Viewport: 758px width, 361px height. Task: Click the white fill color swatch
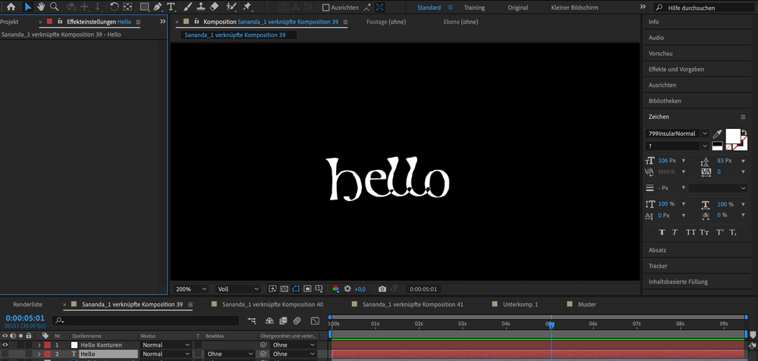tap(732, 135)
